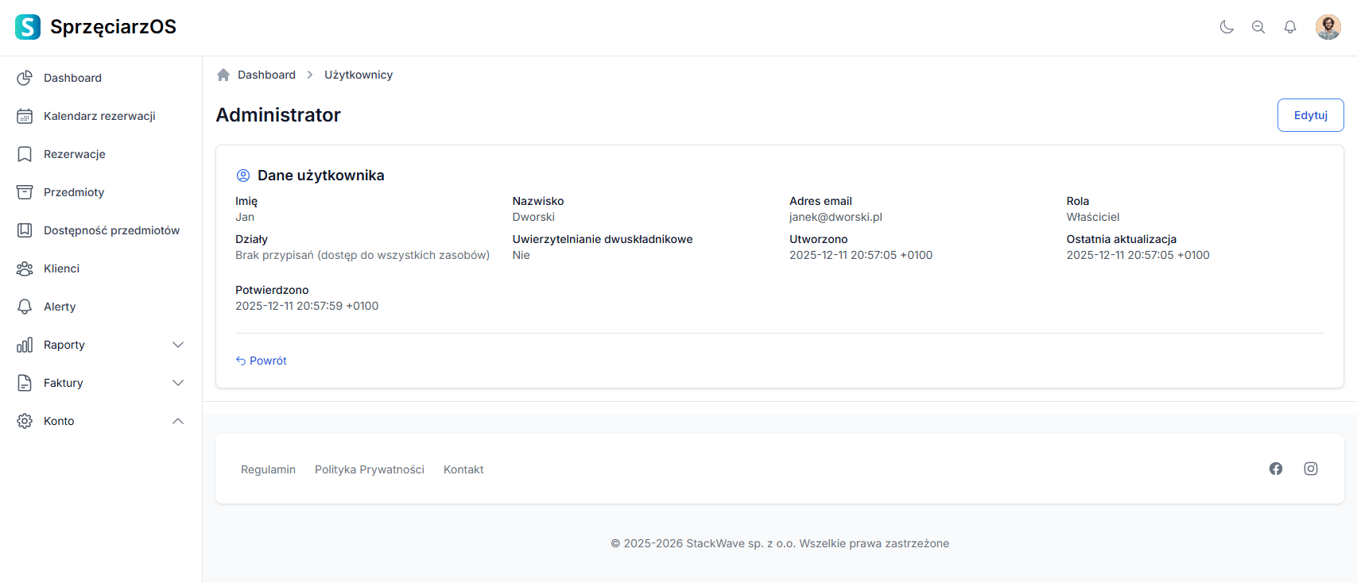The image size is (1357, 583).
Task: Open the Klienci sidebar item
Action: (61, 268)
